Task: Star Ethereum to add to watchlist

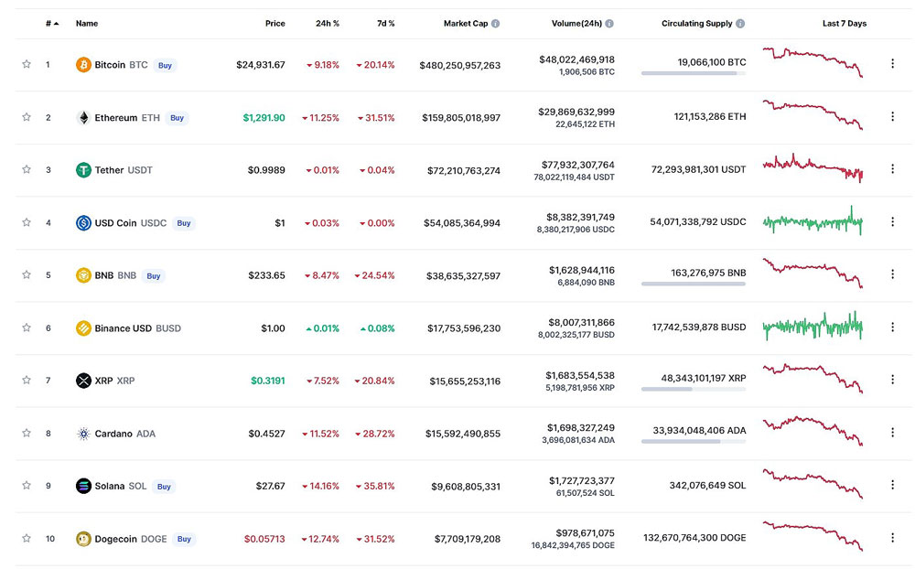Action: point(27,117)
